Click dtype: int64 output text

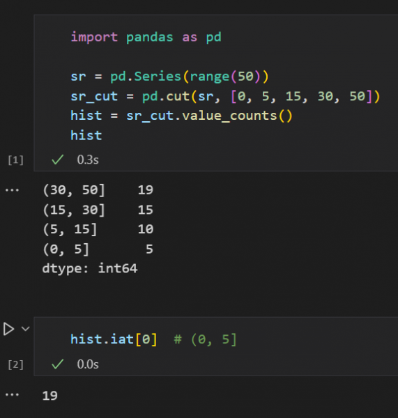coord(90,268)
